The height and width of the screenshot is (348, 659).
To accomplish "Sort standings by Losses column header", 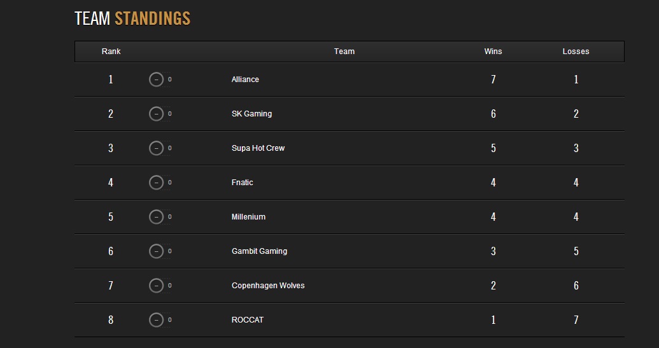I will tap(576, 51).
